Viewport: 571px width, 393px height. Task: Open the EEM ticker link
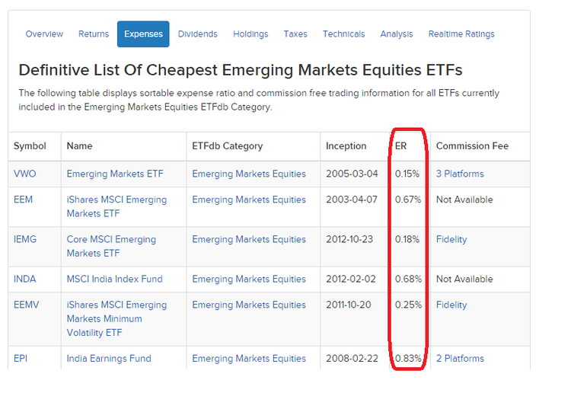click(24, 200)
